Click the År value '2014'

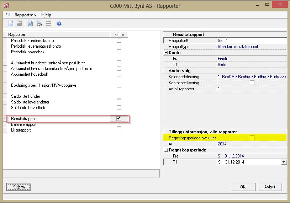click(x=222, y=144)
